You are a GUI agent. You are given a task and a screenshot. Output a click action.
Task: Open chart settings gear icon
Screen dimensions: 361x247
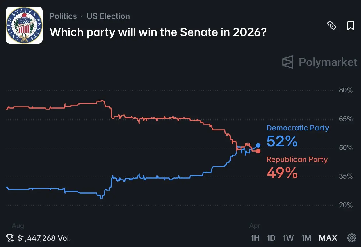(x=351, y=238)
